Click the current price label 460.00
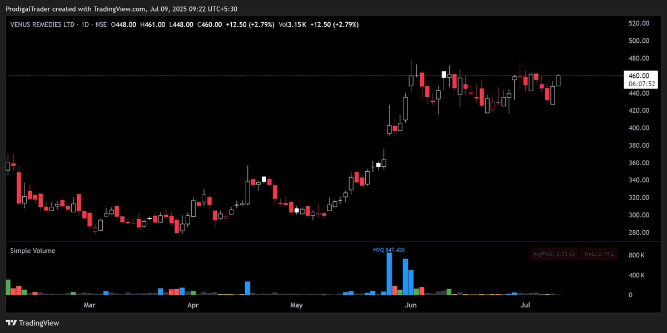The image size is (667, 333). coord(639,76)
